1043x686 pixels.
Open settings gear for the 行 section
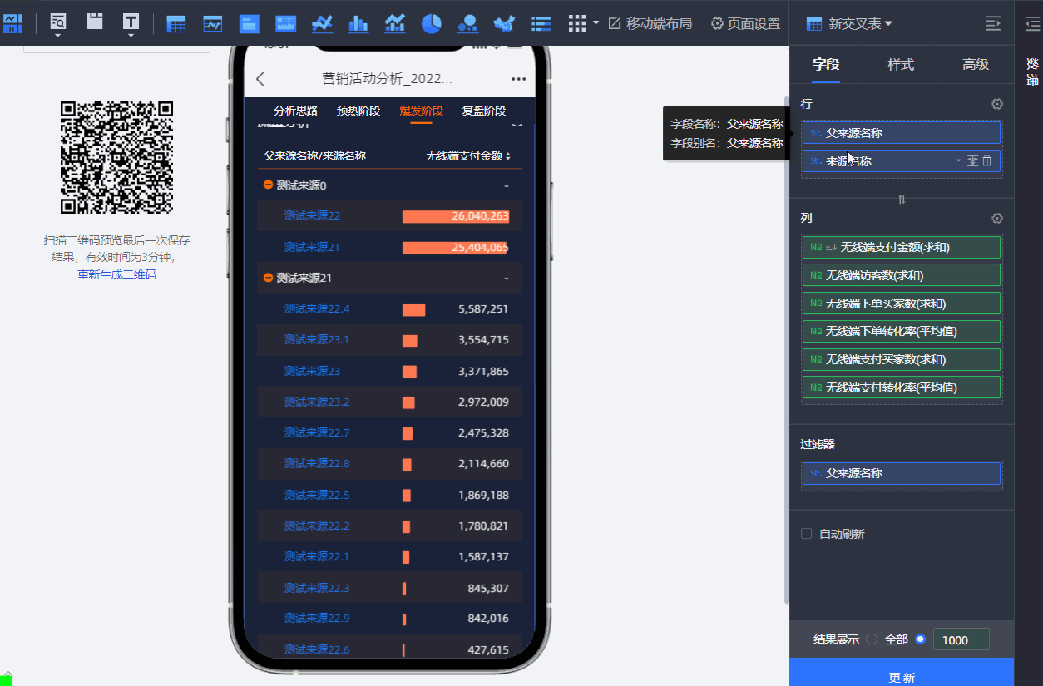click(x=996, y=104)
